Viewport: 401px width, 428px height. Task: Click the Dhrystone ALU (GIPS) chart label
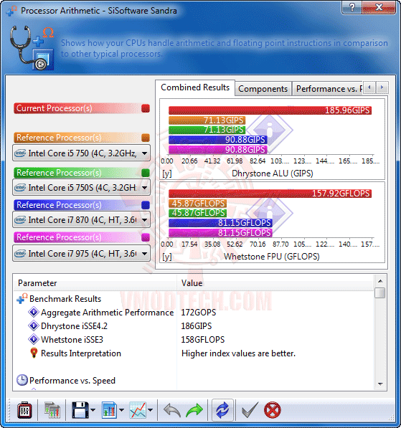(273, 173)
